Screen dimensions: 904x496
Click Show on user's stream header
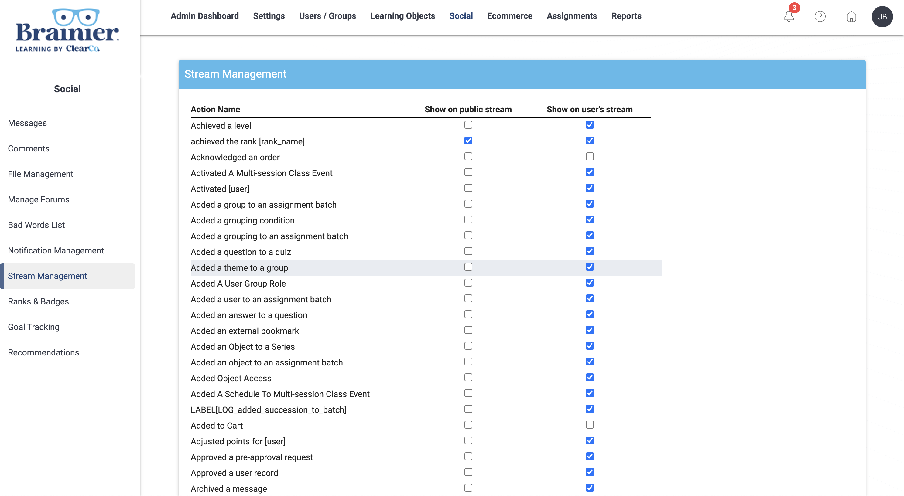click(x=590, y=110)
